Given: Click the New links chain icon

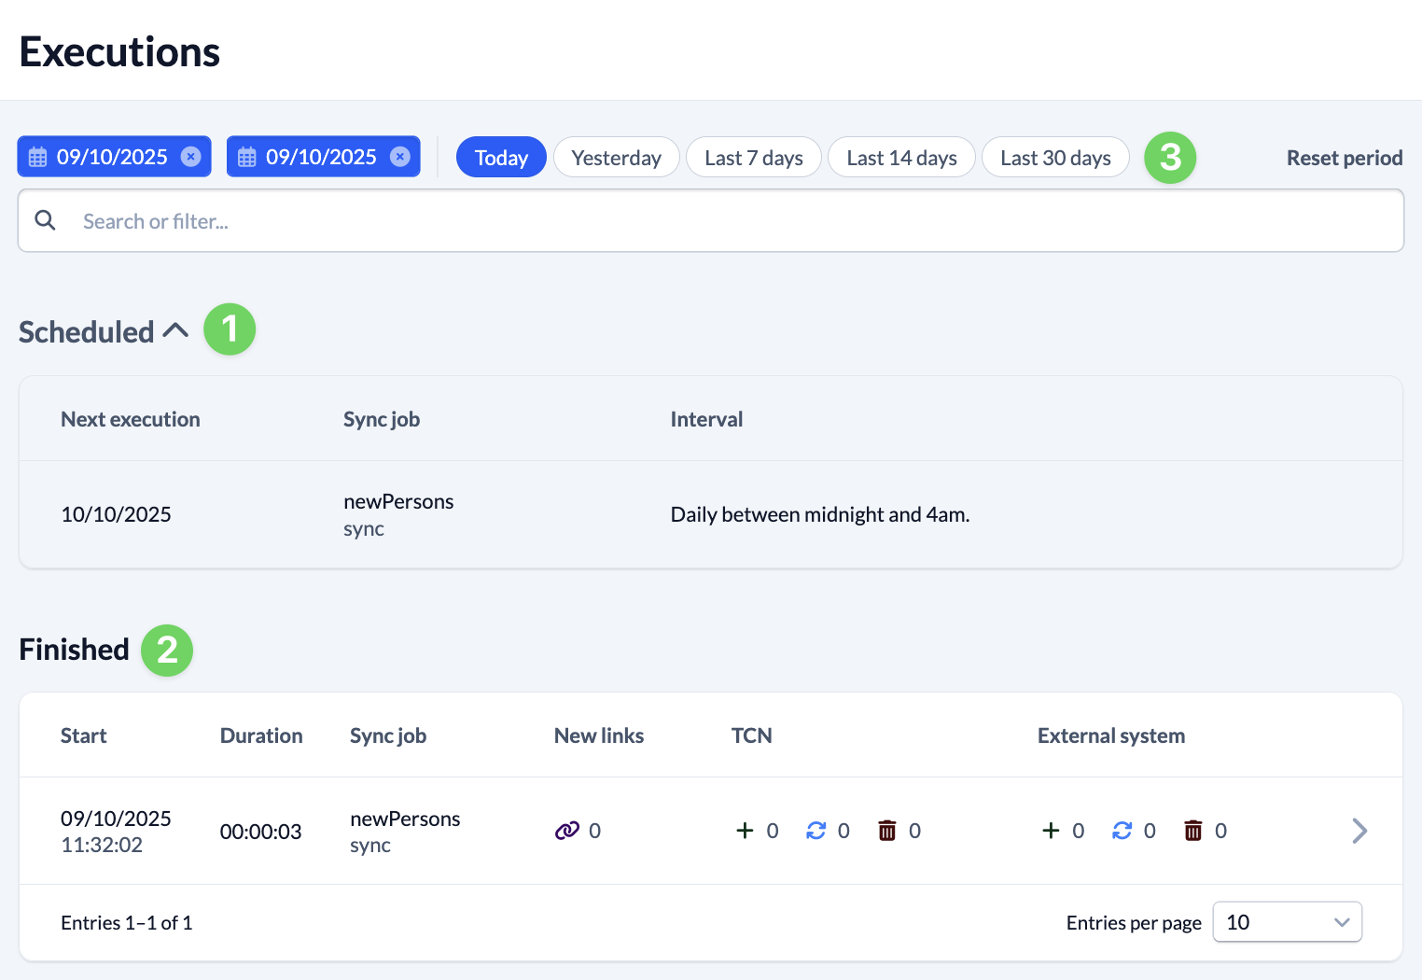Looking at the screenshot, I should pos(567,831).
